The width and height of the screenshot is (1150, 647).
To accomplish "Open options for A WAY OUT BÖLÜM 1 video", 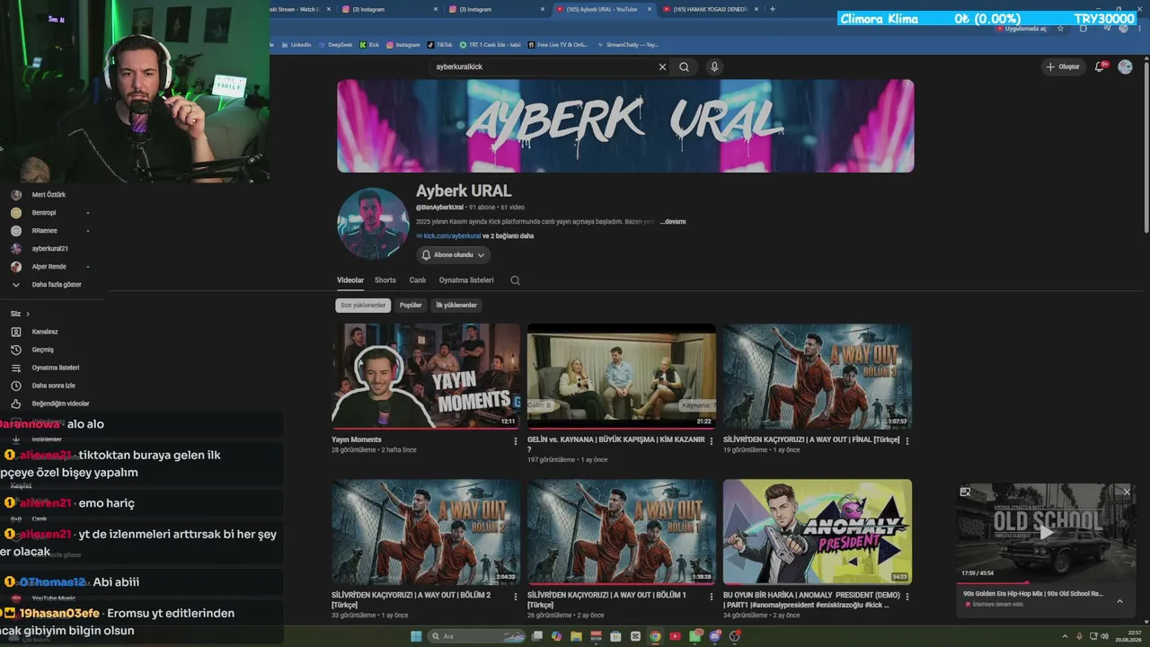I will (x=712, y=597).
